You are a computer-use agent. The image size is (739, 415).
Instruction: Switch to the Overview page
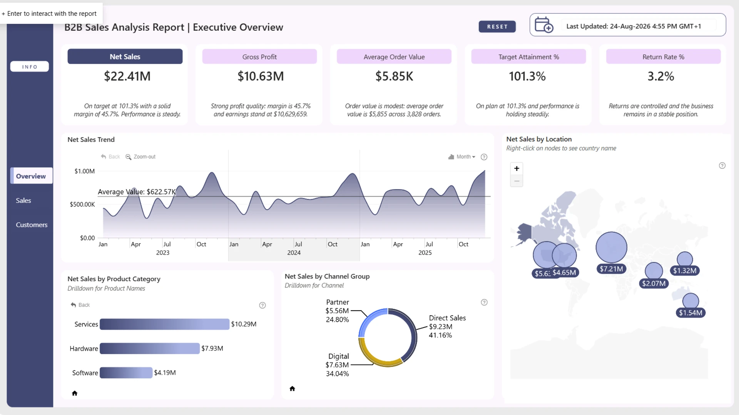coord(31,176)
